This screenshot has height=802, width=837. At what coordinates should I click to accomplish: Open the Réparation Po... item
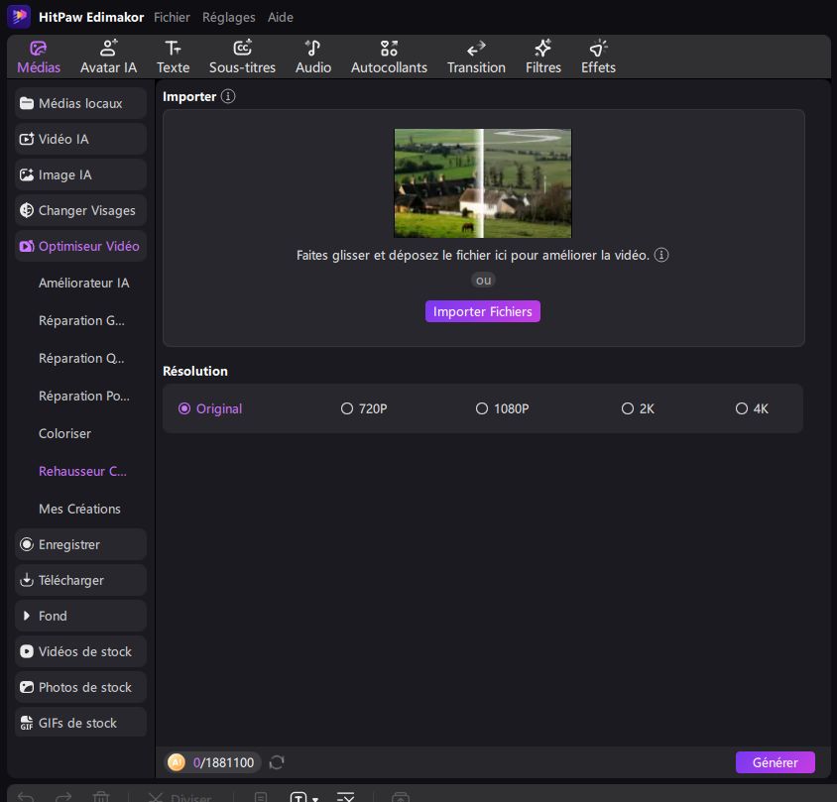(84, 396)
